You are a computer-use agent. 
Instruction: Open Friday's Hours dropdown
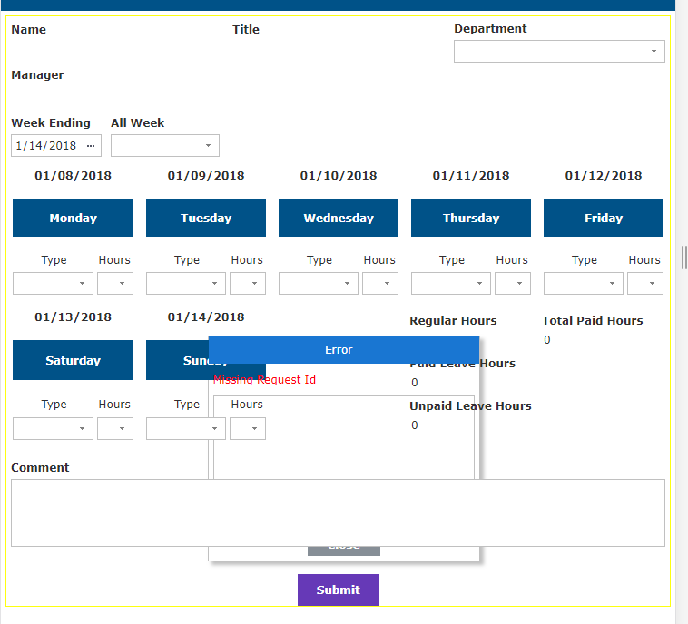point(645,284)
